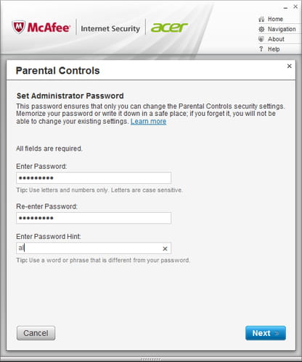Select the About menu entry
302x362 pixels.
point(276,39)
